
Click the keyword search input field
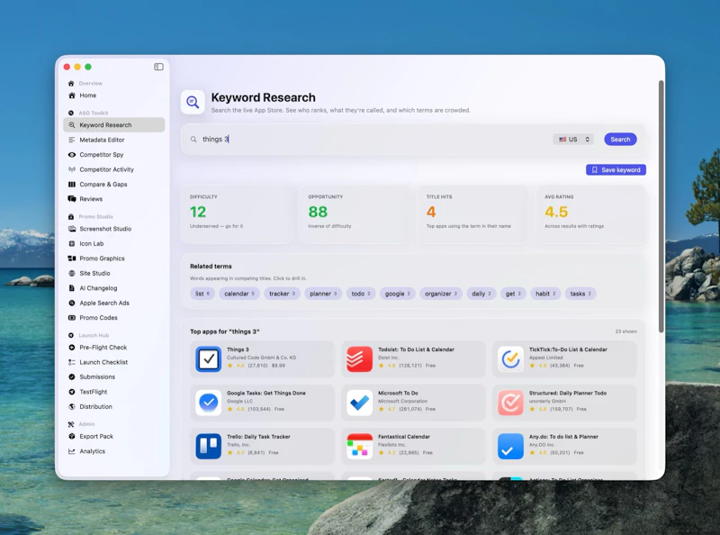click(367, 140)
